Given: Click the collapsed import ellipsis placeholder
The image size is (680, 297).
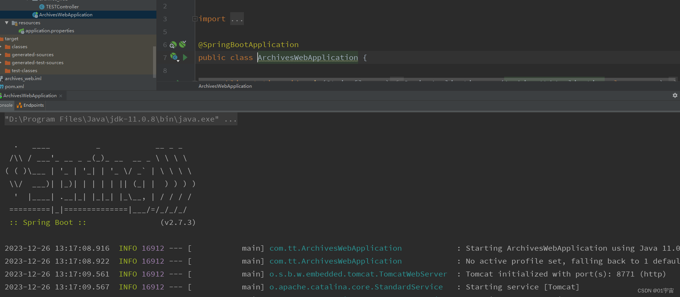Looking at the screenshot, I should (x=237, y=19).
